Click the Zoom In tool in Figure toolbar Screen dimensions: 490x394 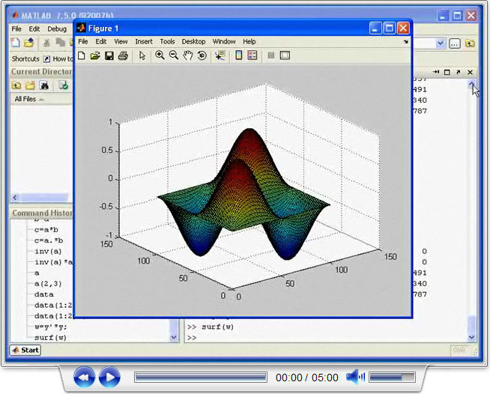(160, 55)
